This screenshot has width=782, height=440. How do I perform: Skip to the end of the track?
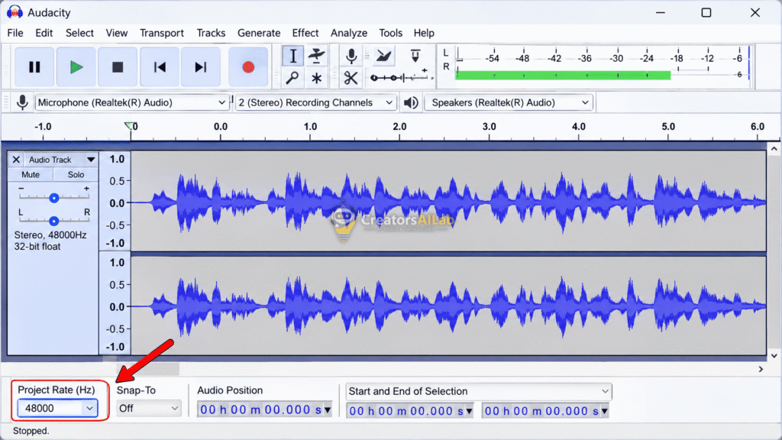[x=201, y=67]
